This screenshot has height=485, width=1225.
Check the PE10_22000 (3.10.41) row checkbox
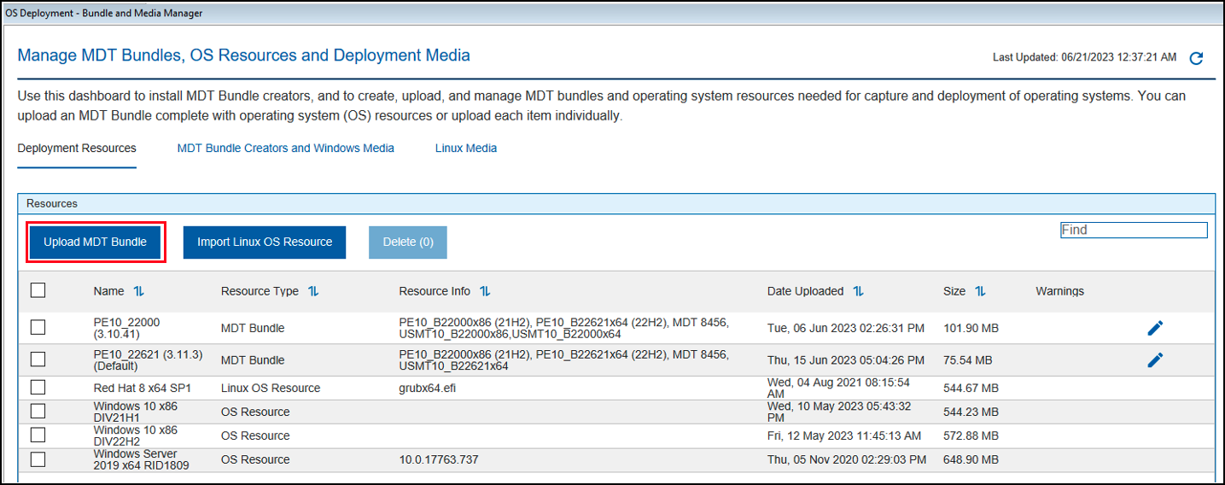click(x=38, y=327)
